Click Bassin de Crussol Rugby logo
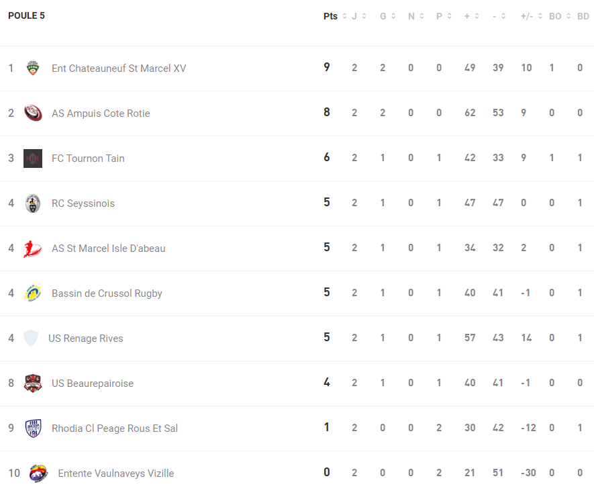Image resolution: width=594 pixels, height=493 pixels. (x=33, y=294)
